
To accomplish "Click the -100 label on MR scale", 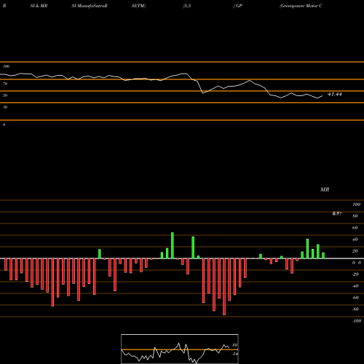I will (x=357, y=321).
